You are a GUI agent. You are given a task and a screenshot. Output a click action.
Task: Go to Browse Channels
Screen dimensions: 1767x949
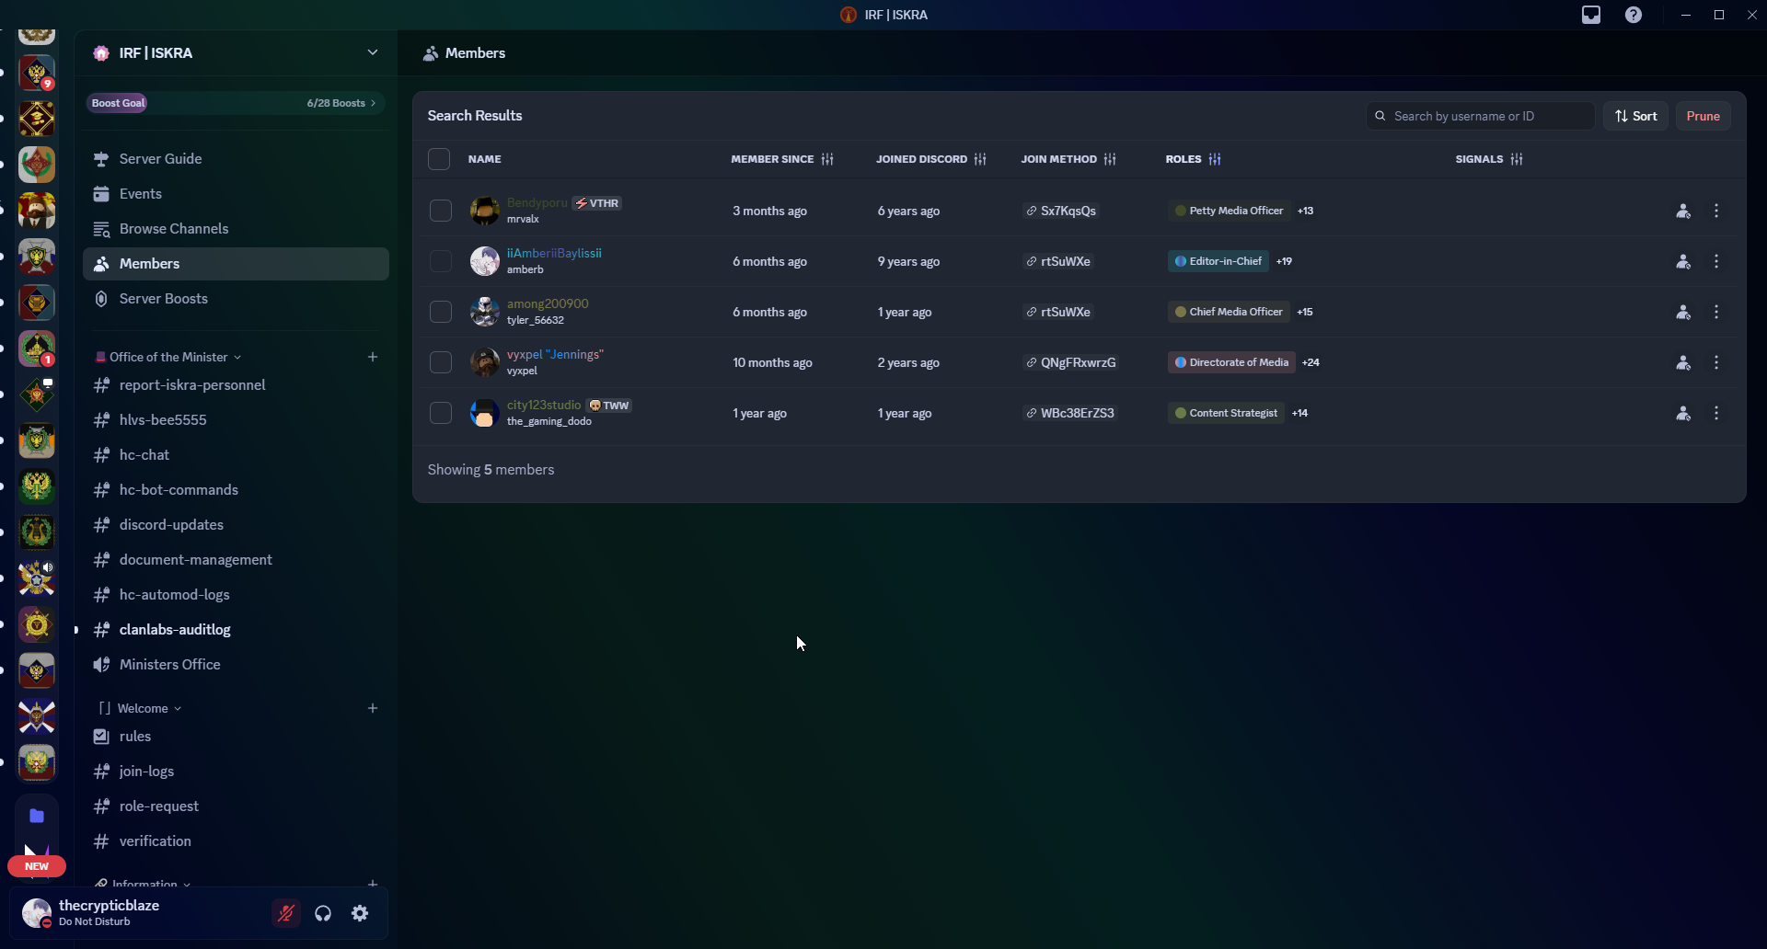174,229
